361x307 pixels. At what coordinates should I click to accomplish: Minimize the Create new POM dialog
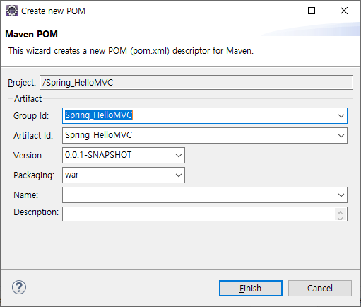(280, 11)
